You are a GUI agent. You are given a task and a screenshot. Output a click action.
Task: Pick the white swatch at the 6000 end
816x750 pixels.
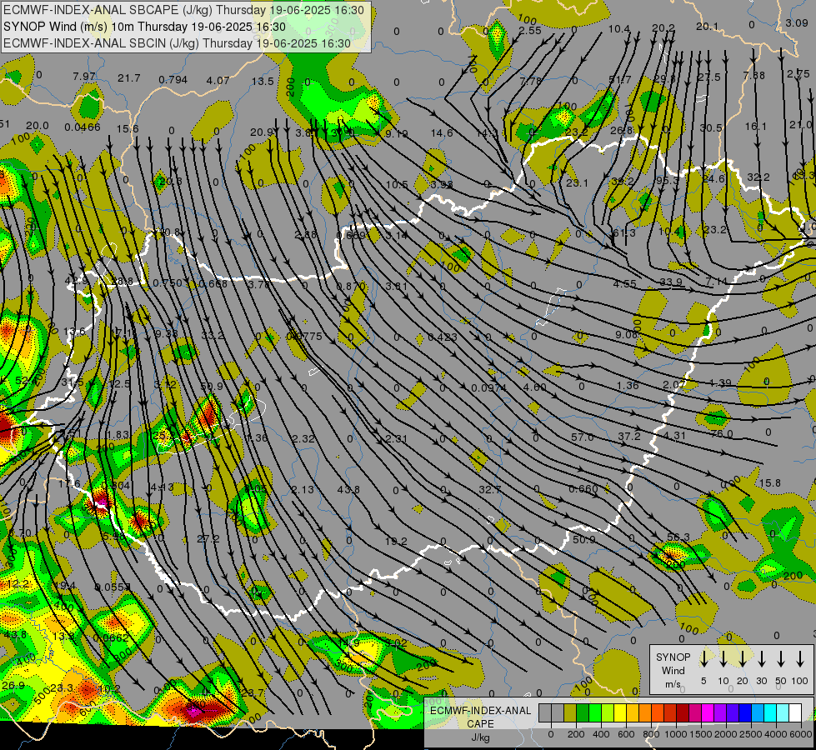[x=796, y=712]
